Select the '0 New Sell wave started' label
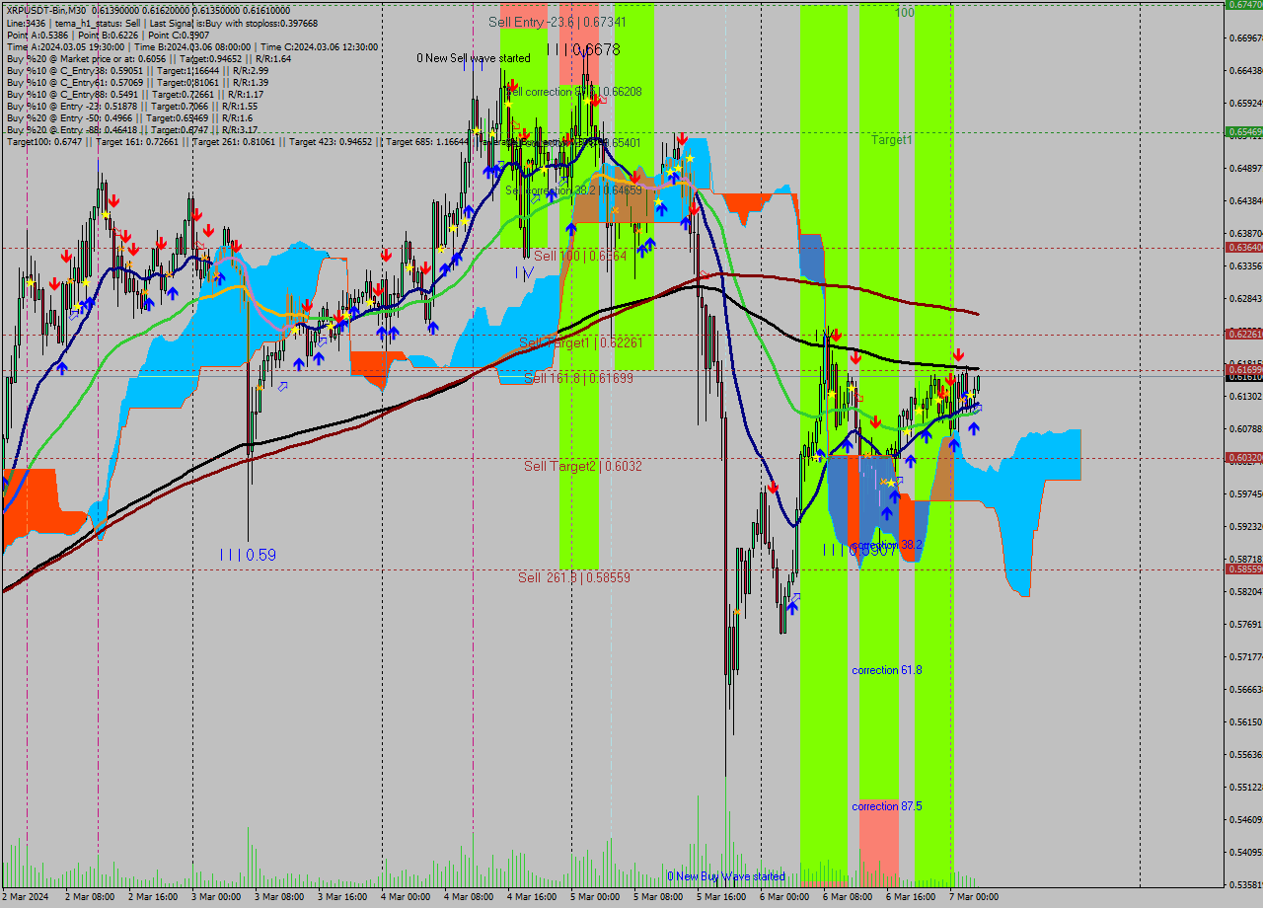The width and height of the screenshot is (1263, 908). (473, 58)
